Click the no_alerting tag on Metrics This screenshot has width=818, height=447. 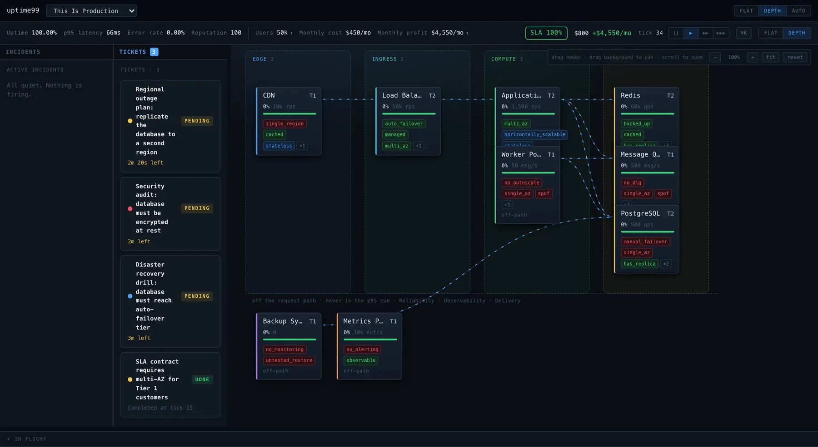point(362,349)
